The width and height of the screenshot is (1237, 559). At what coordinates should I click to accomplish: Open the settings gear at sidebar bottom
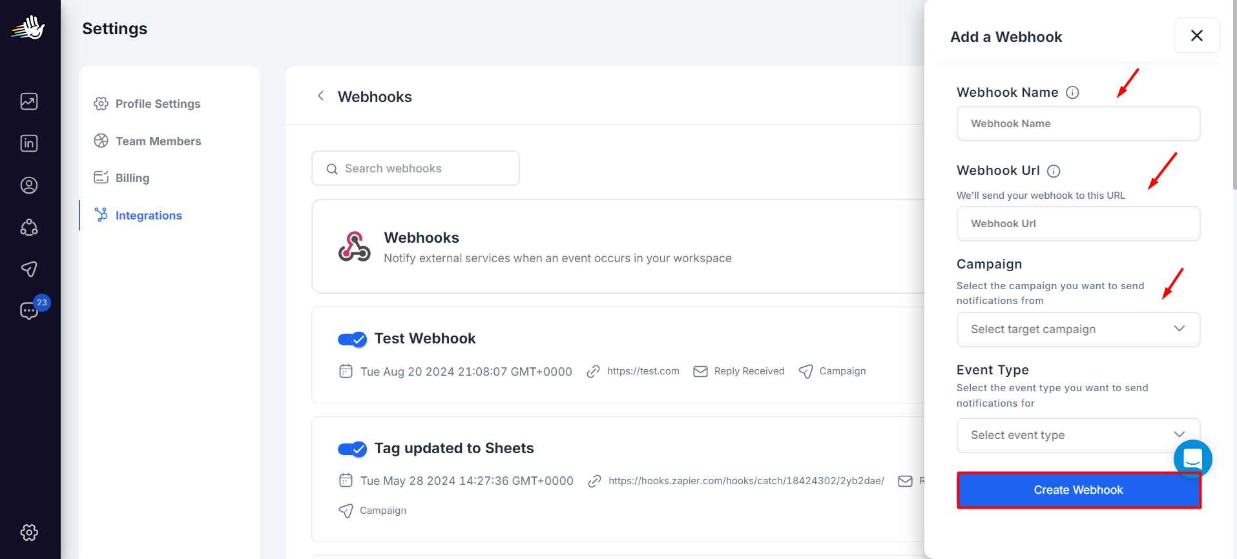click(29, 533)
